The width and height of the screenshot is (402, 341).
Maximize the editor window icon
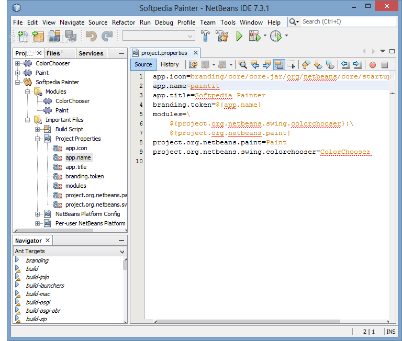(x=392, y=51)
